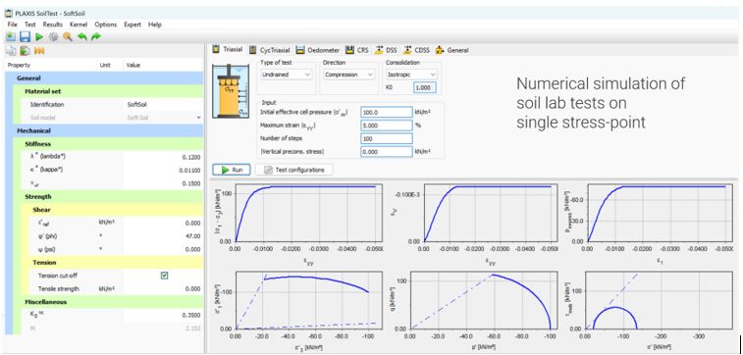Click the Unit column header

(110, 66)
